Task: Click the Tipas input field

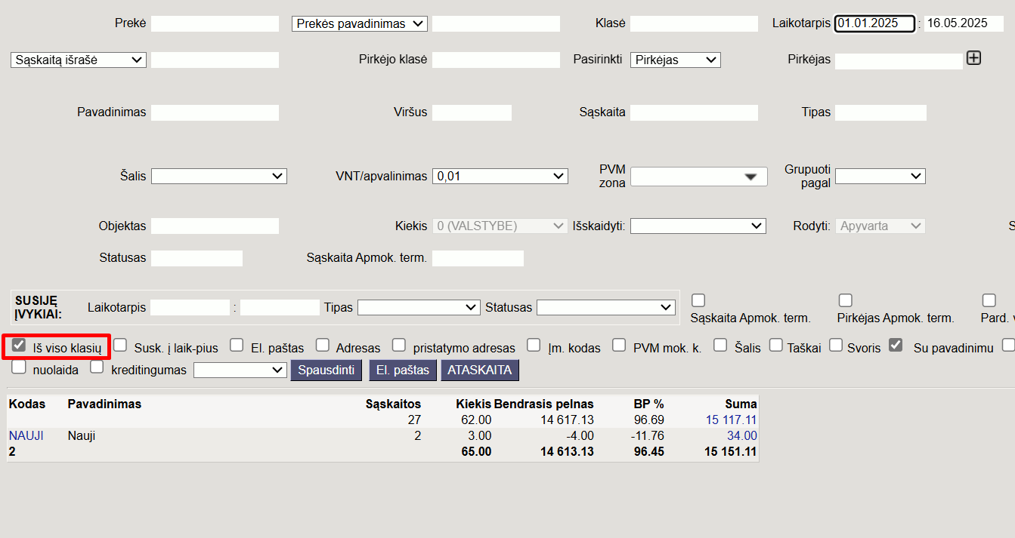Action: pyautogui.click(x=880, y=112)
